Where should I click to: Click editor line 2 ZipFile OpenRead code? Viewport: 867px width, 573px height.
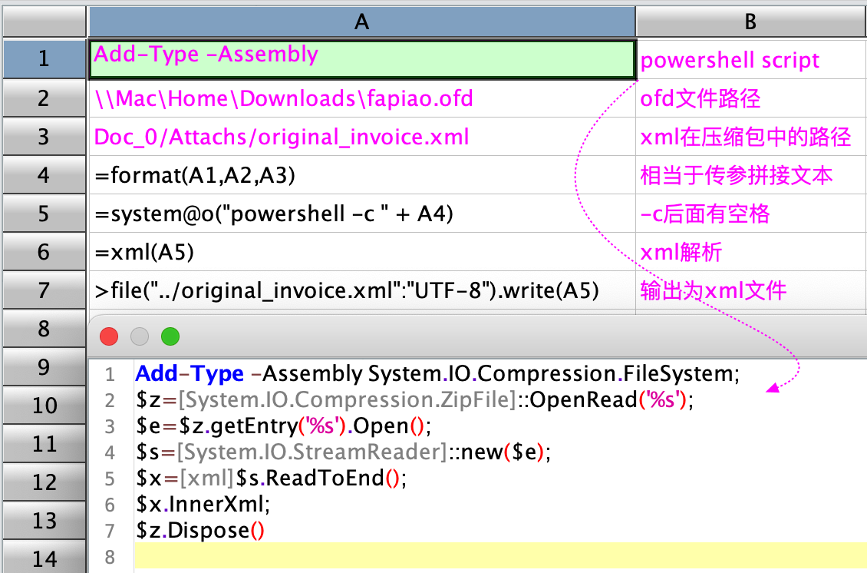tap(414, 399)
